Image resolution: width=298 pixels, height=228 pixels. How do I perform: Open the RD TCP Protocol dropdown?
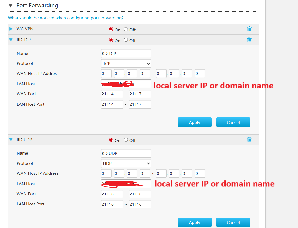tap(126, 64)
